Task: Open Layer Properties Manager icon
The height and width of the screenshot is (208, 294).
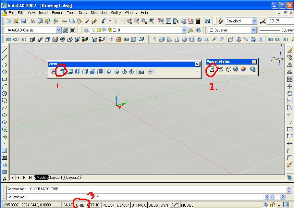Action: click(x=86, y=30)
